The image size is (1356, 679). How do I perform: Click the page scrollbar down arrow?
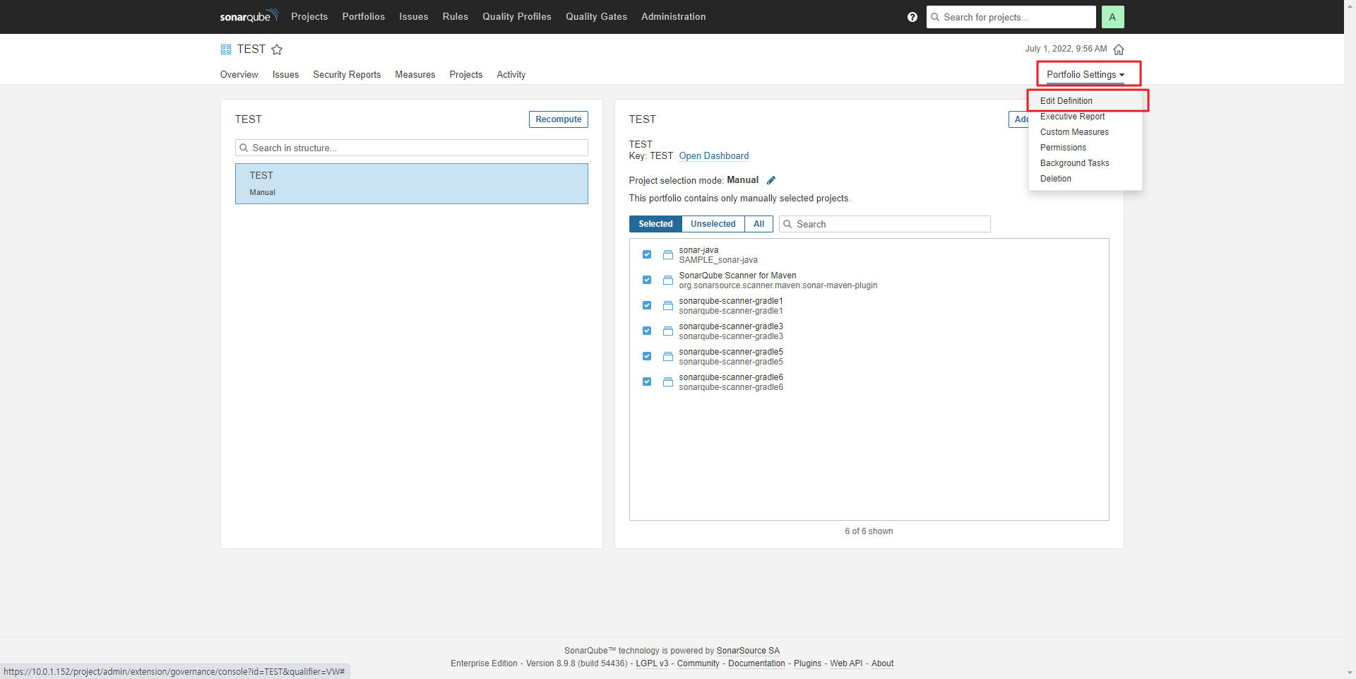tap(1350, 673)
